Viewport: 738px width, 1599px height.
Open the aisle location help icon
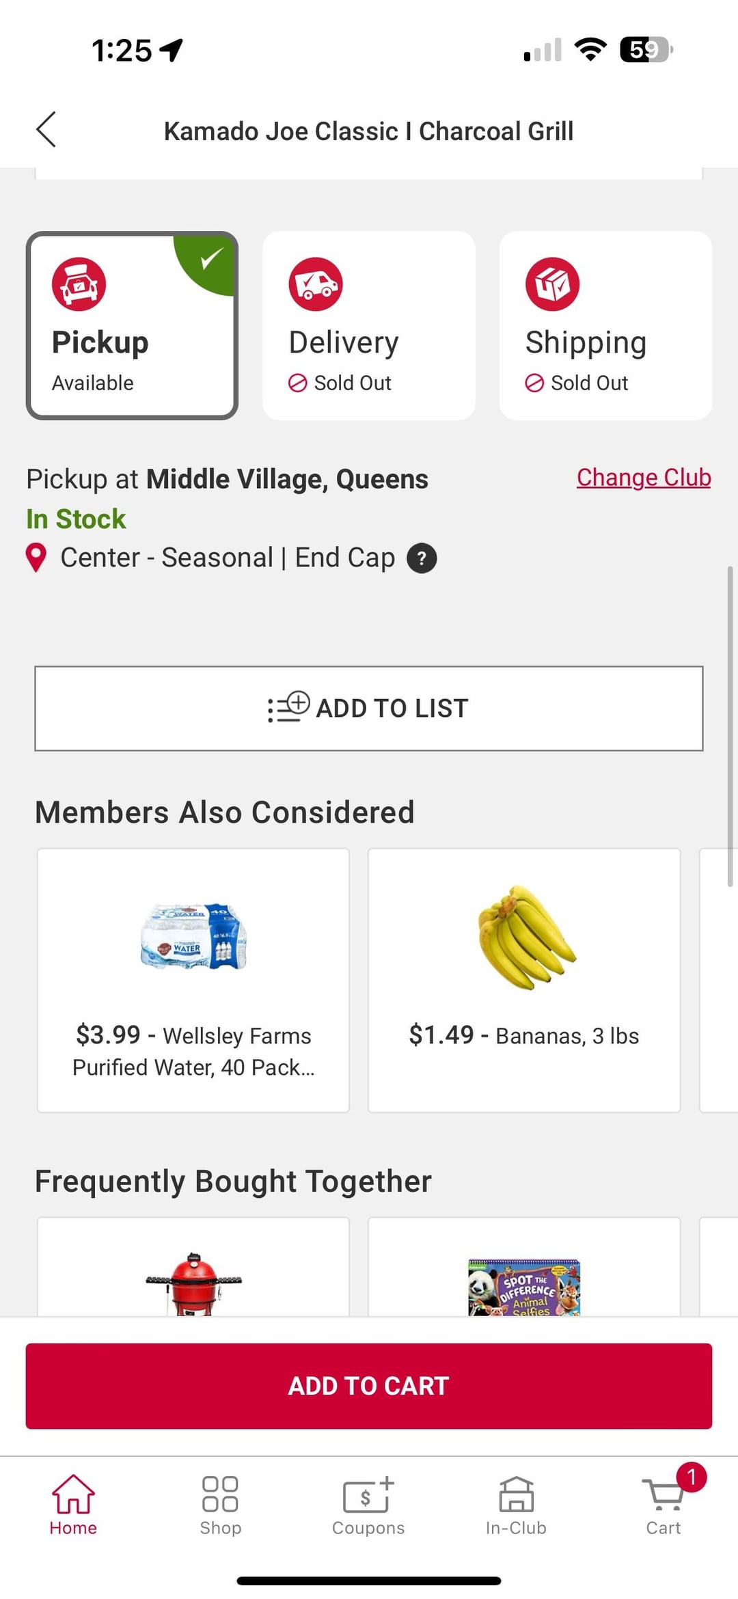422,558
